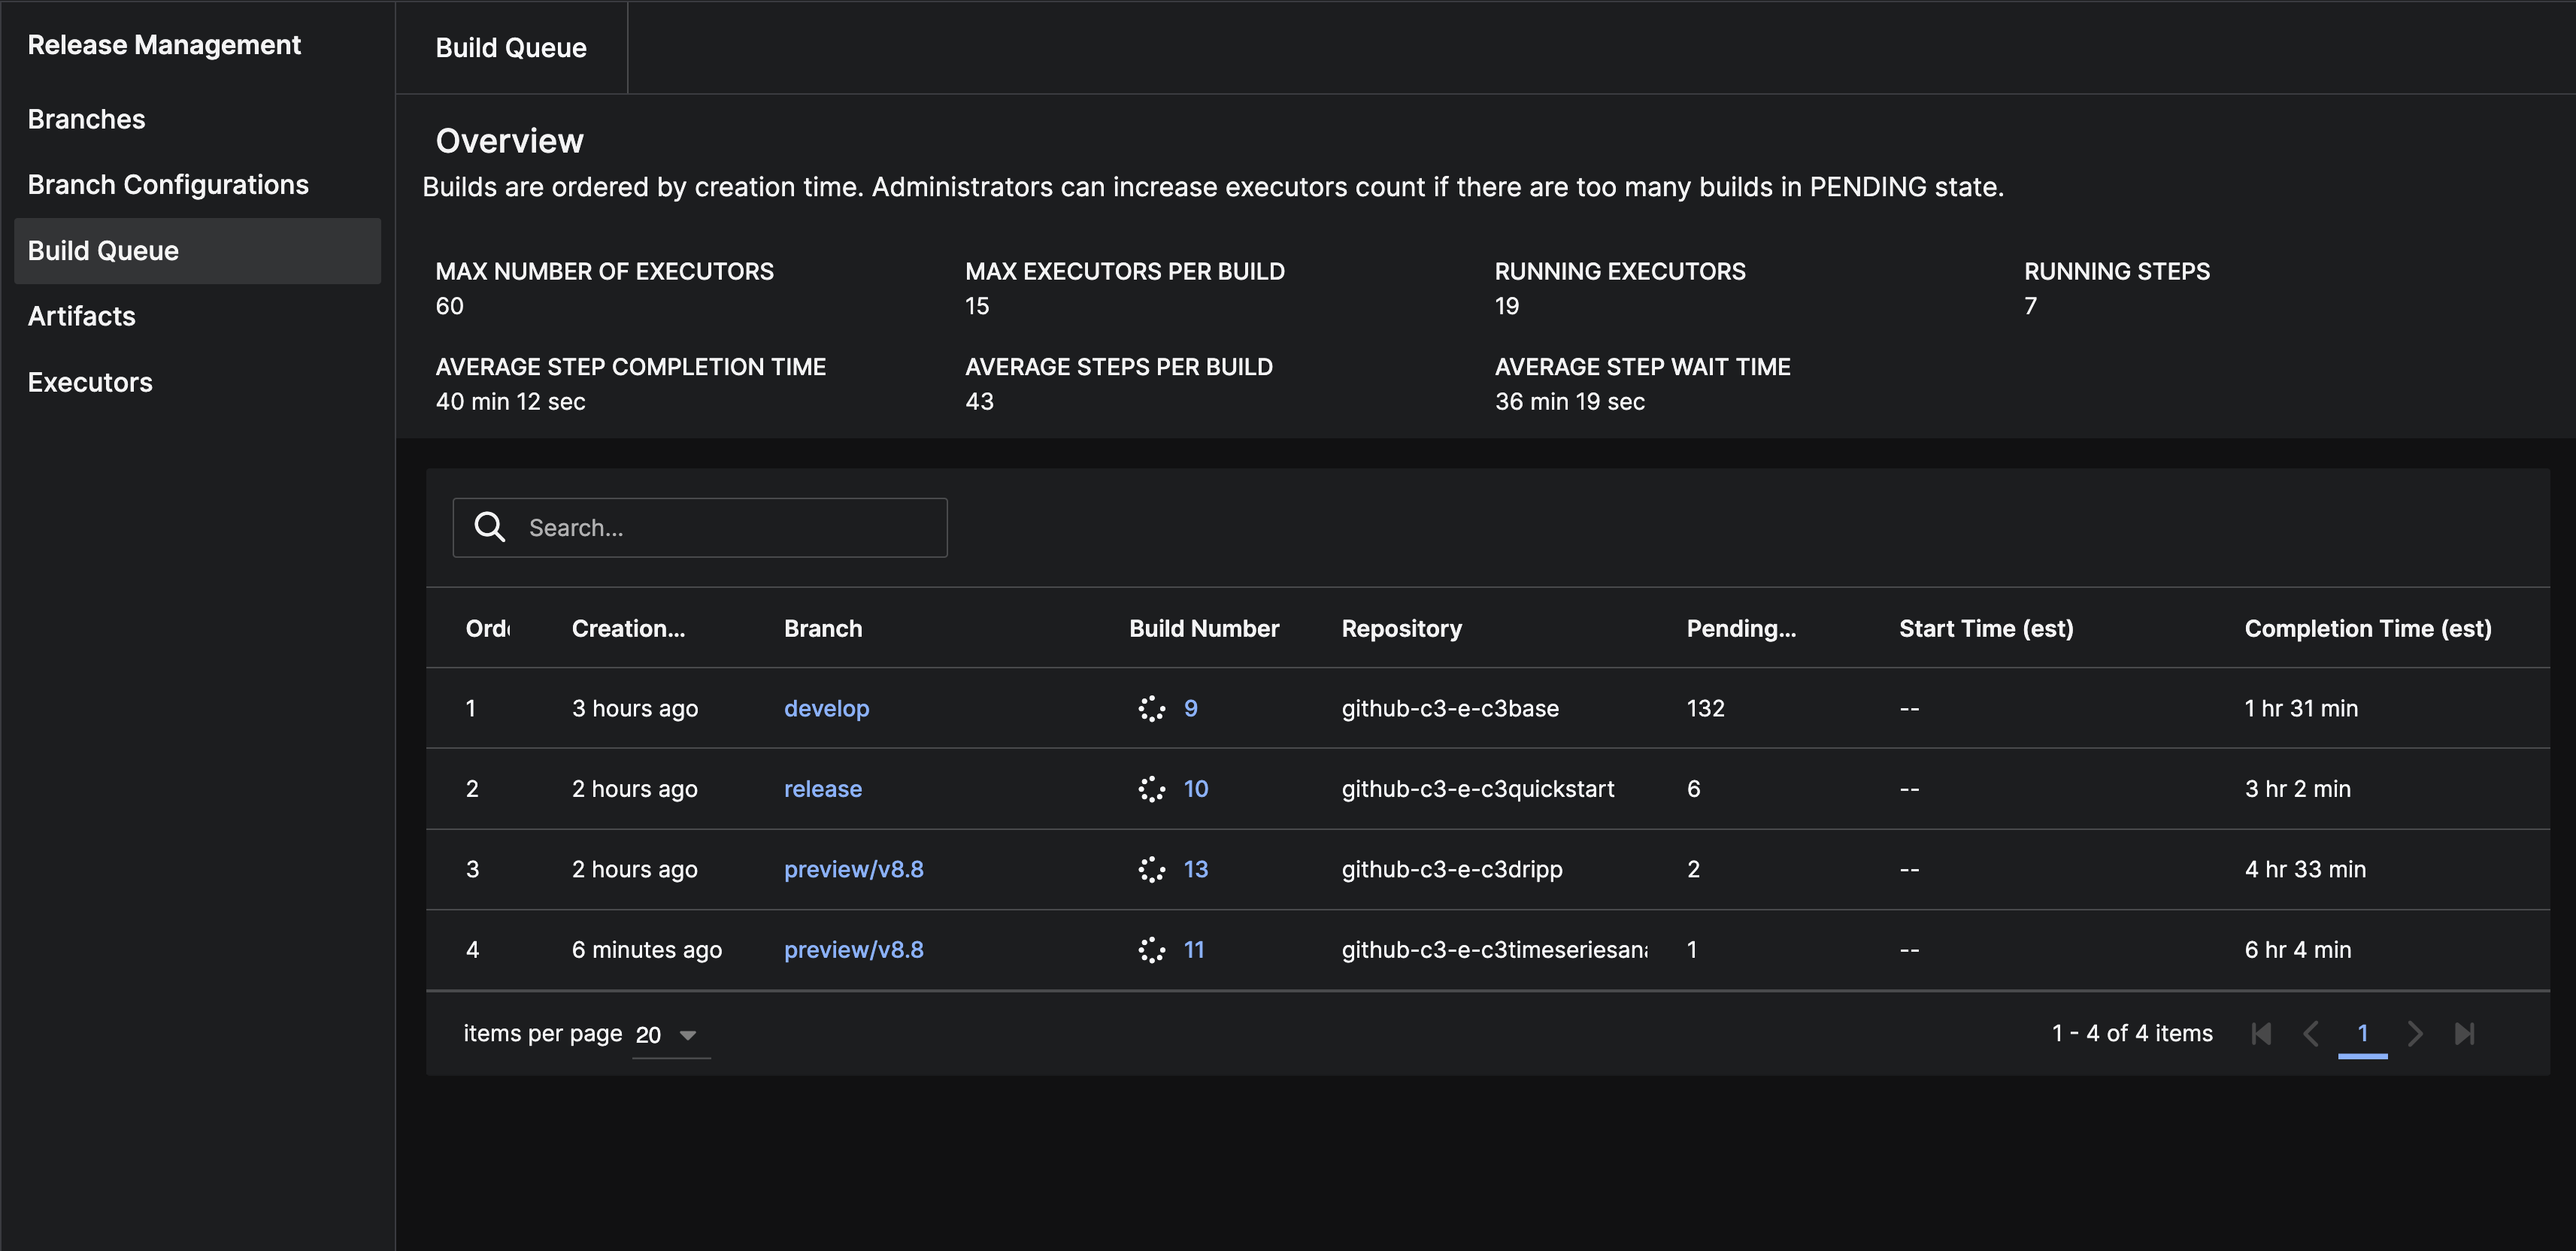Viewport: 2576px width, 1251px height.
Task: Click spinner icon beside build 10
Action: [1151, 789]
